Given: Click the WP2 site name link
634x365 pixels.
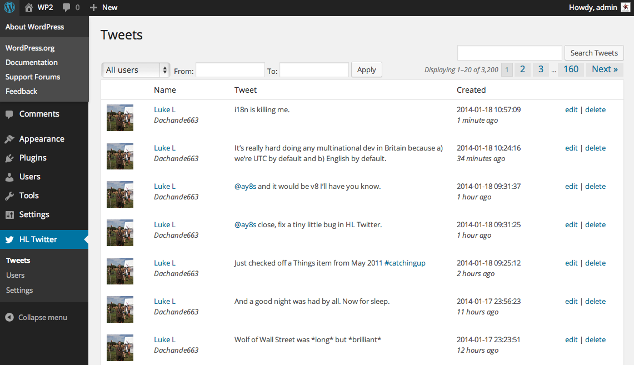Looking at the screenshot, I should (46, 8).
